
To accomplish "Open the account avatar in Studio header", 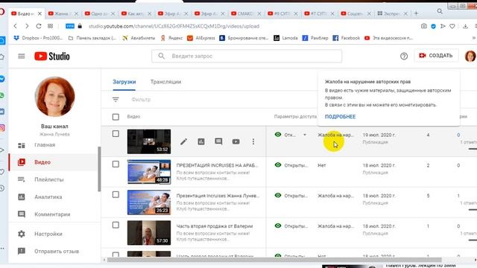I will 470,56.
